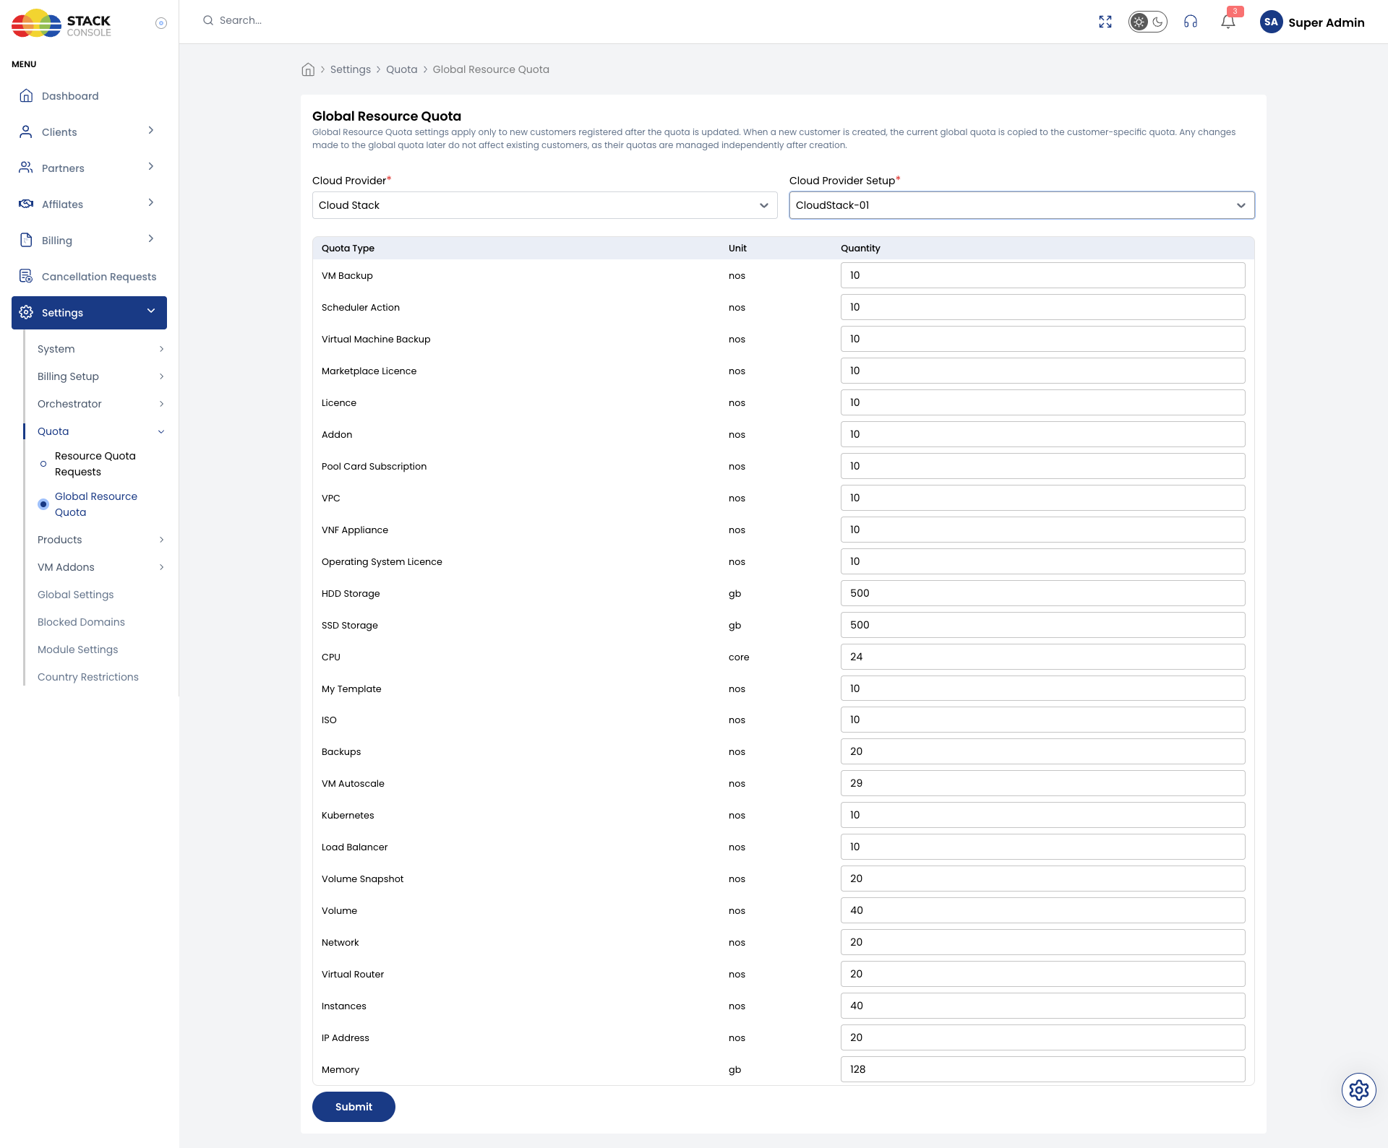
Task: Click the search magnifier icon
Action: (x=208, y=20)
